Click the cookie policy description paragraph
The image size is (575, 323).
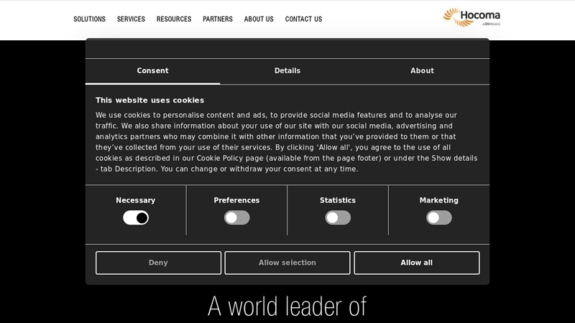287,142
